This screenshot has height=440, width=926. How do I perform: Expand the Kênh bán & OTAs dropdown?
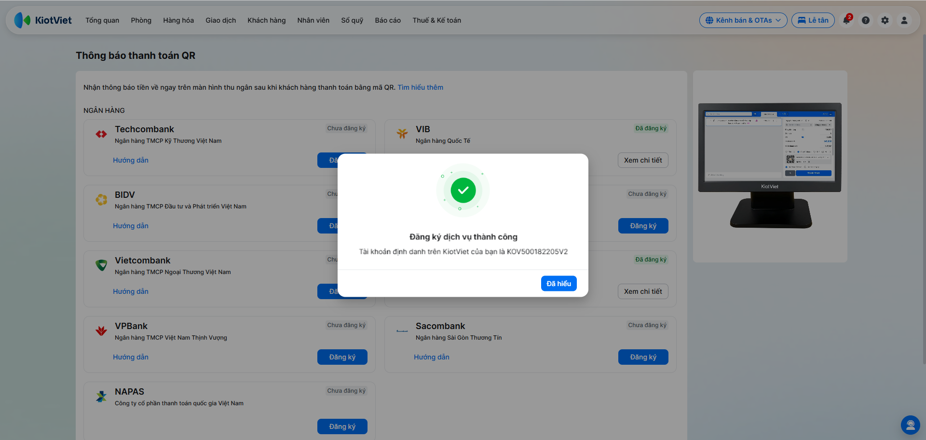(743, 20)
